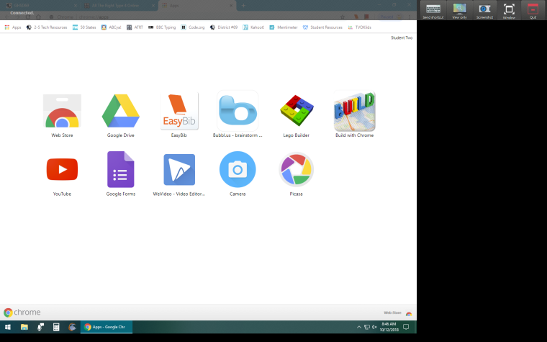Open the network tray icon
Screen dimensions: 547x342
click(x=366, y=327)
